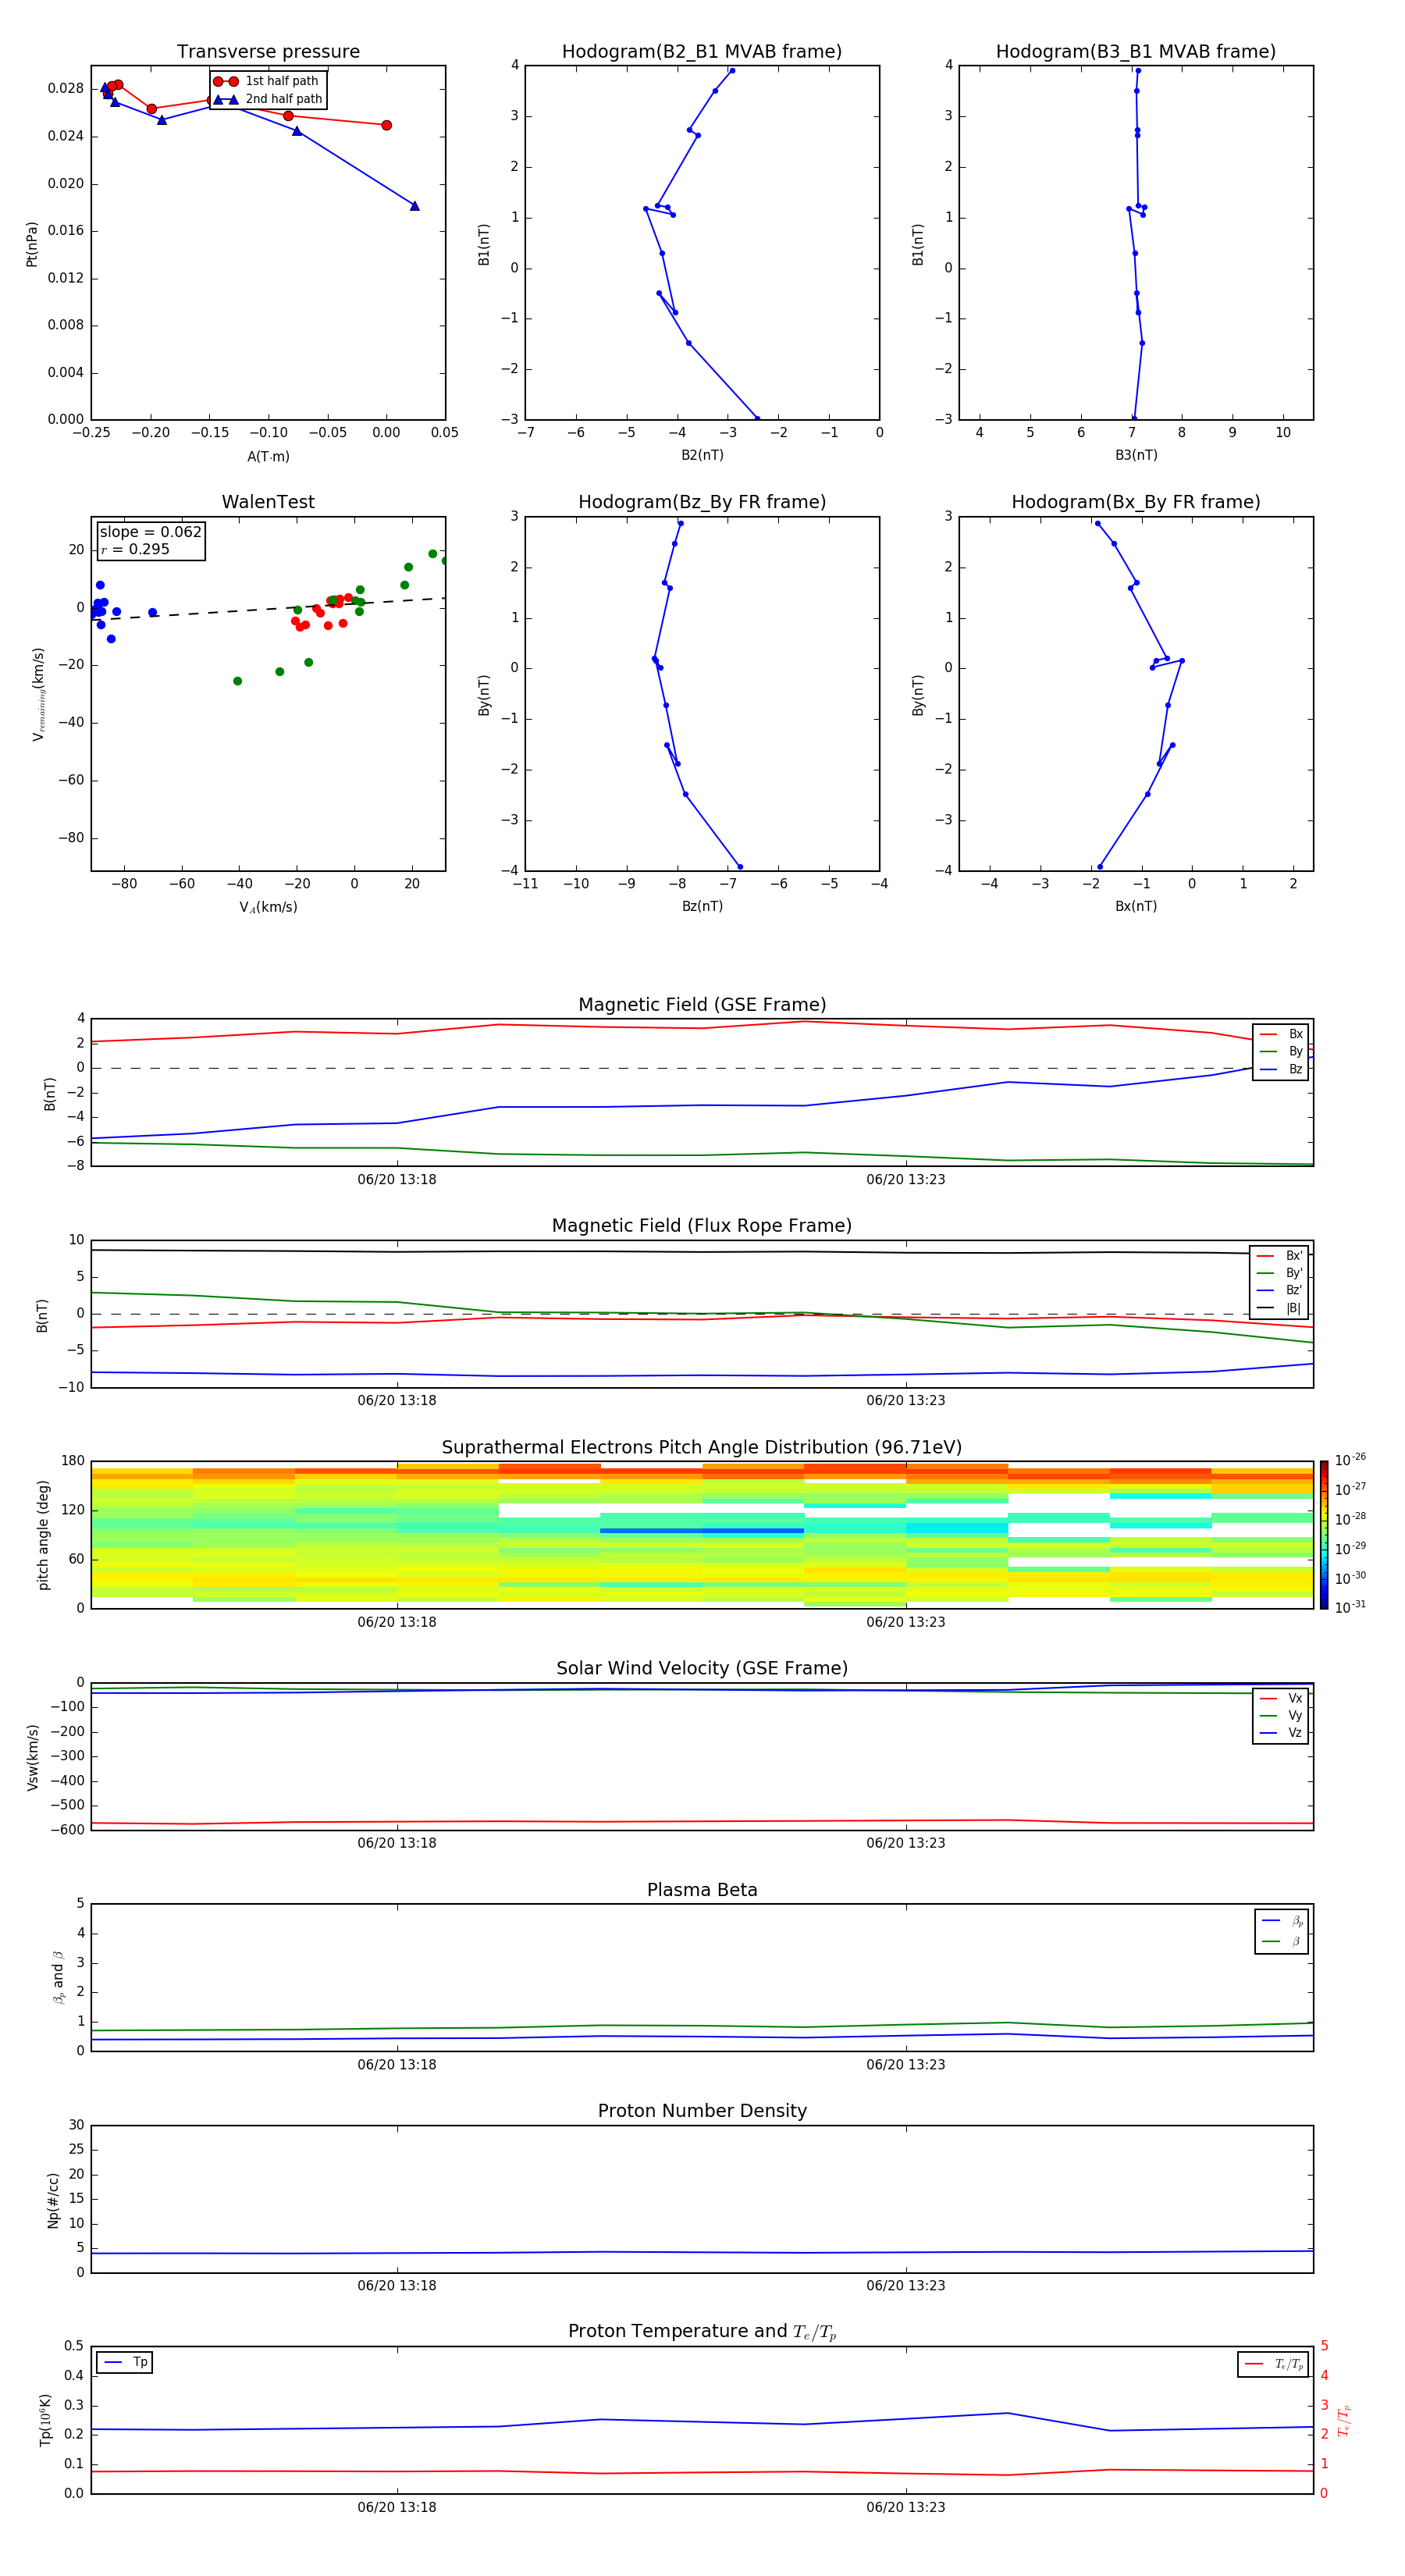
Task: Click '06/20 13:18' tick under Plasma Beta plot
Action: point(397,2064)
